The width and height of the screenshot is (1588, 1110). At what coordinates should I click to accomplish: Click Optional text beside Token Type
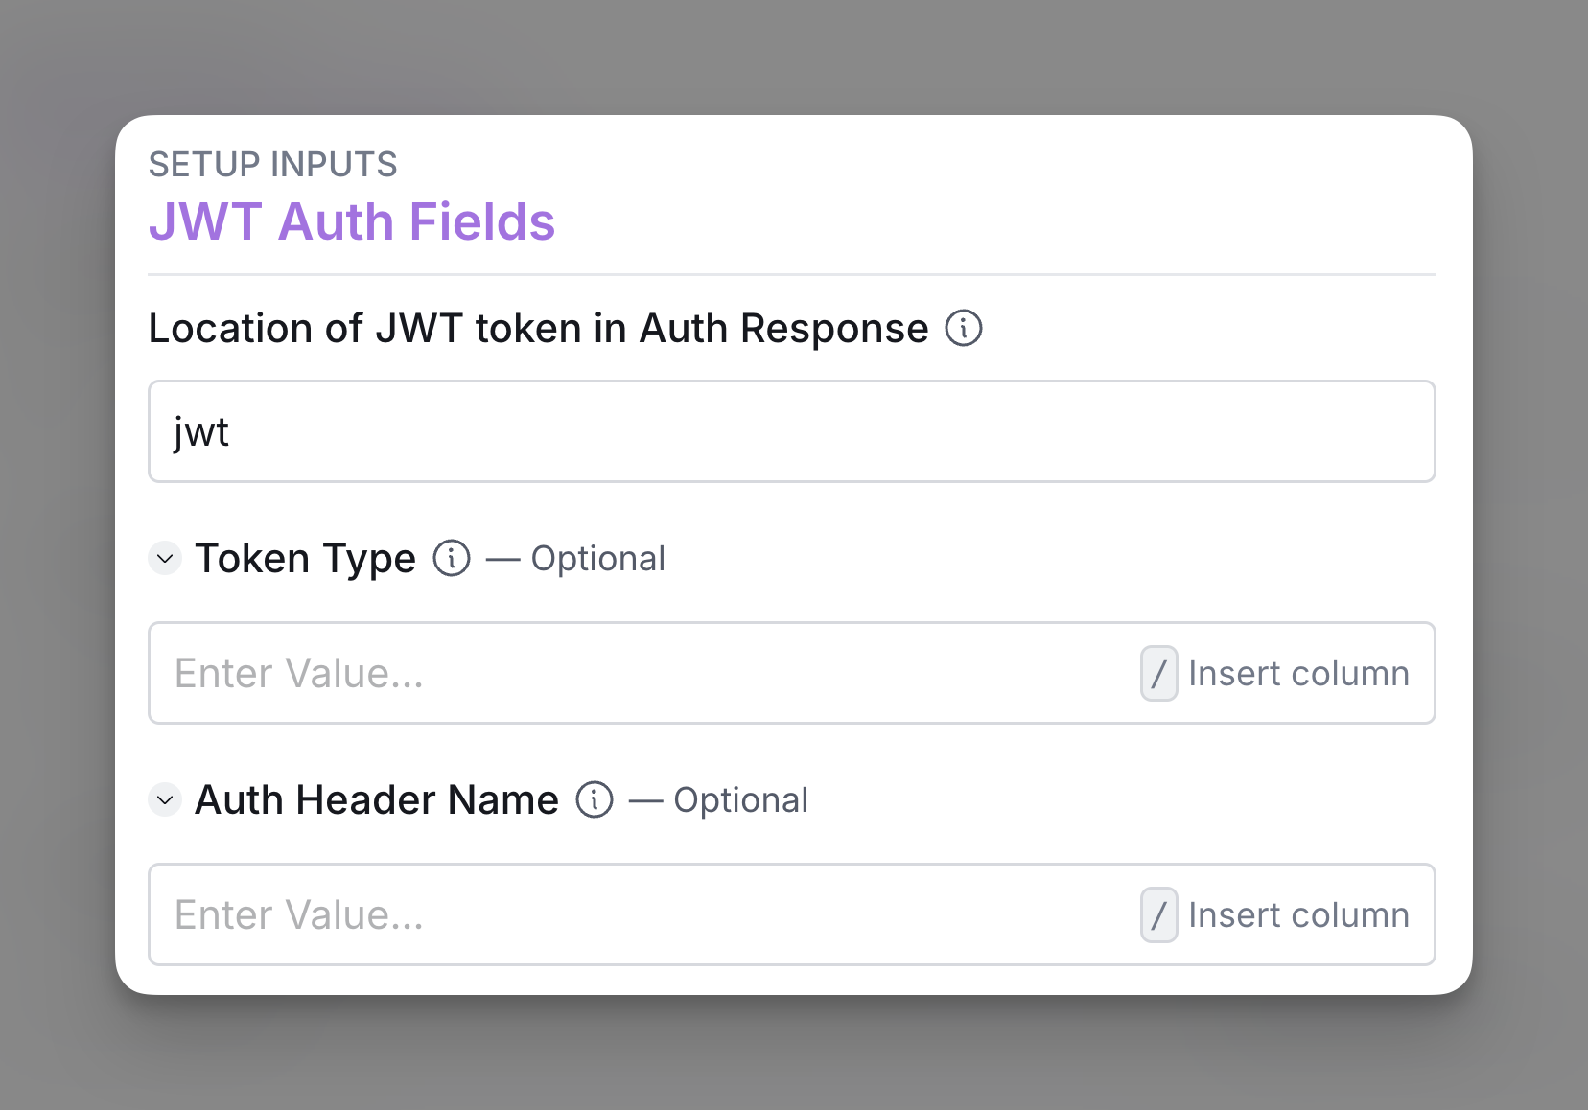598,559
